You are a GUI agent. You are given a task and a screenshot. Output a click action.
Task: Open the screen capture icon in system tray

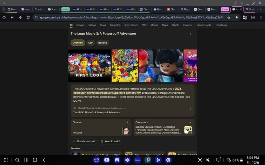(200, 160)
